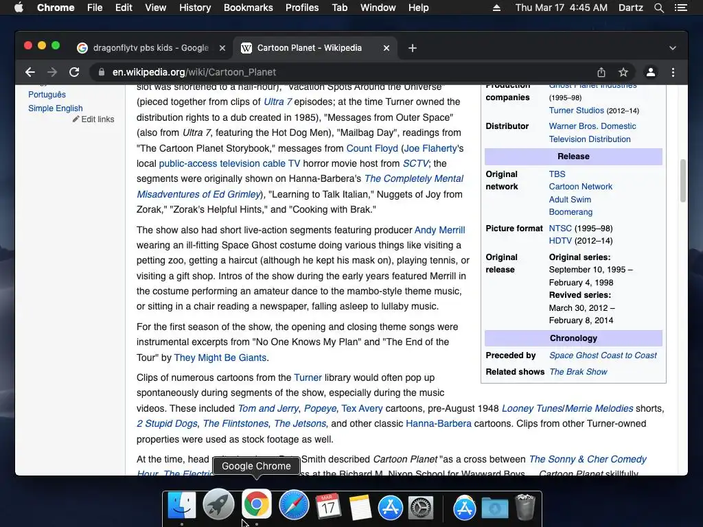The image size is (703, 527).
Task: Open the Window menu
Action: pos(378,8)
